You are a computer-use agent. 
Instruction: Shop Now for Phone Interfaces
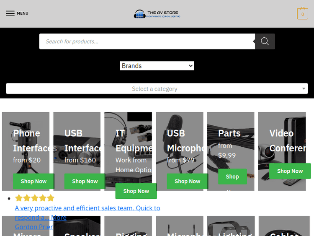tap(33, 181)
